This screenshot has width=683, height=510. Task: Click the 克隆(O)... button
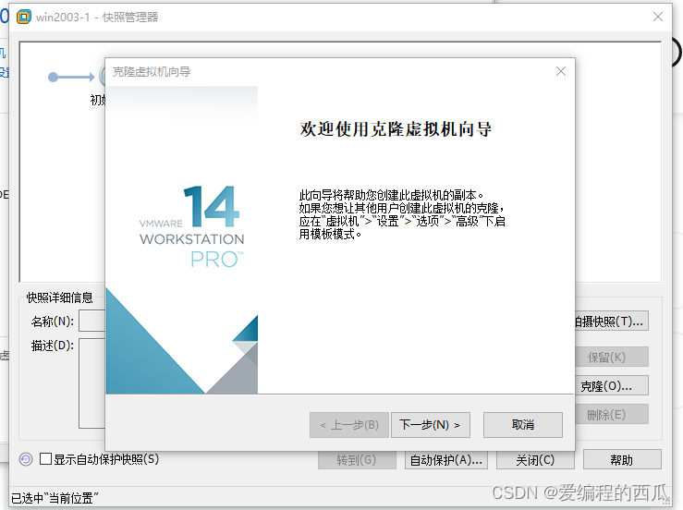[x=612, y=385]
